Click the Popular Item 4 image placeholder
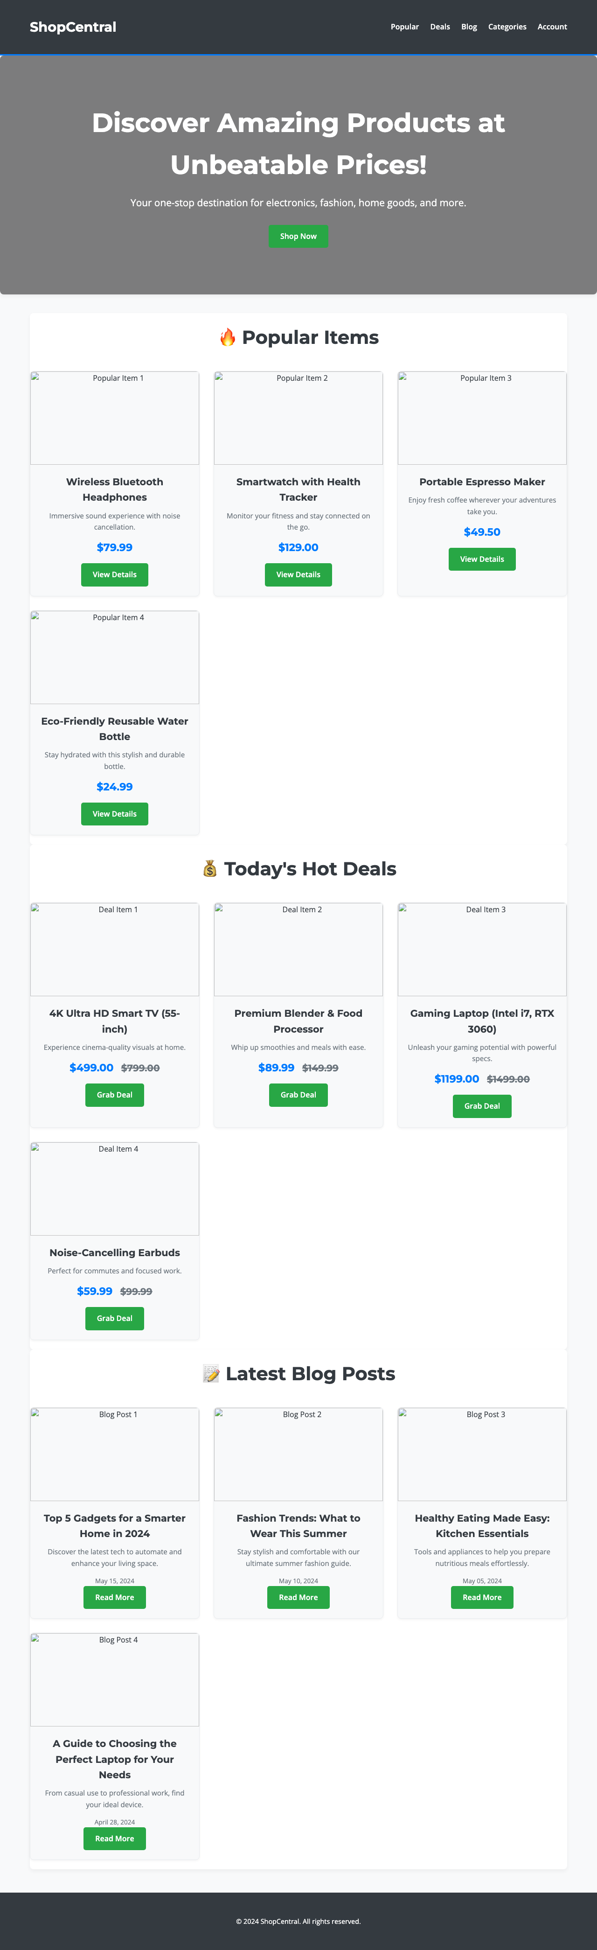 point(114,657)
